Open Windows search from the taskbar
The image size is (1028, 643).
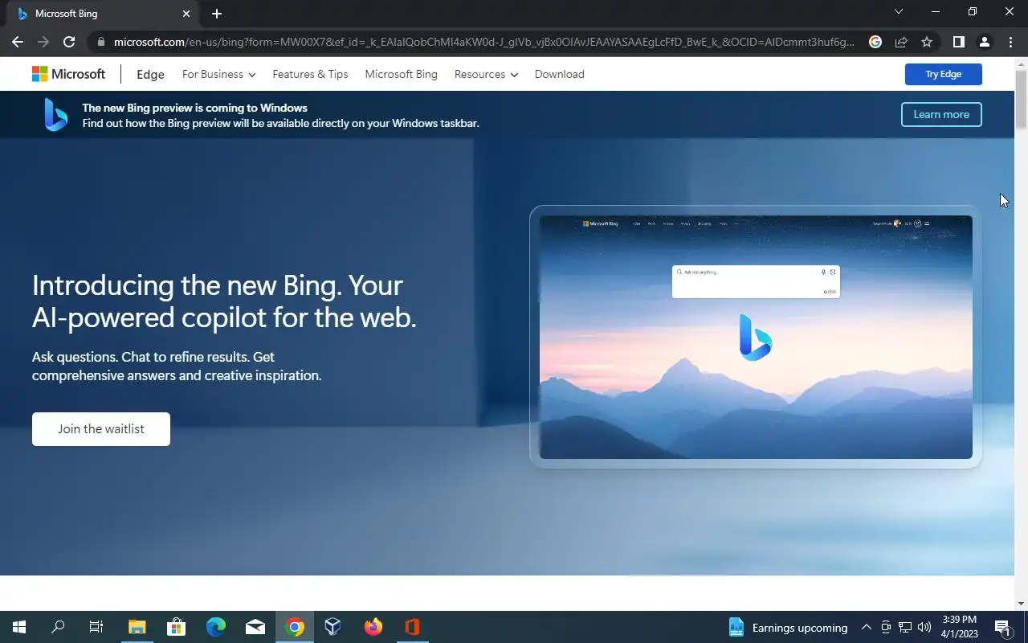click(x=58, y=627)
